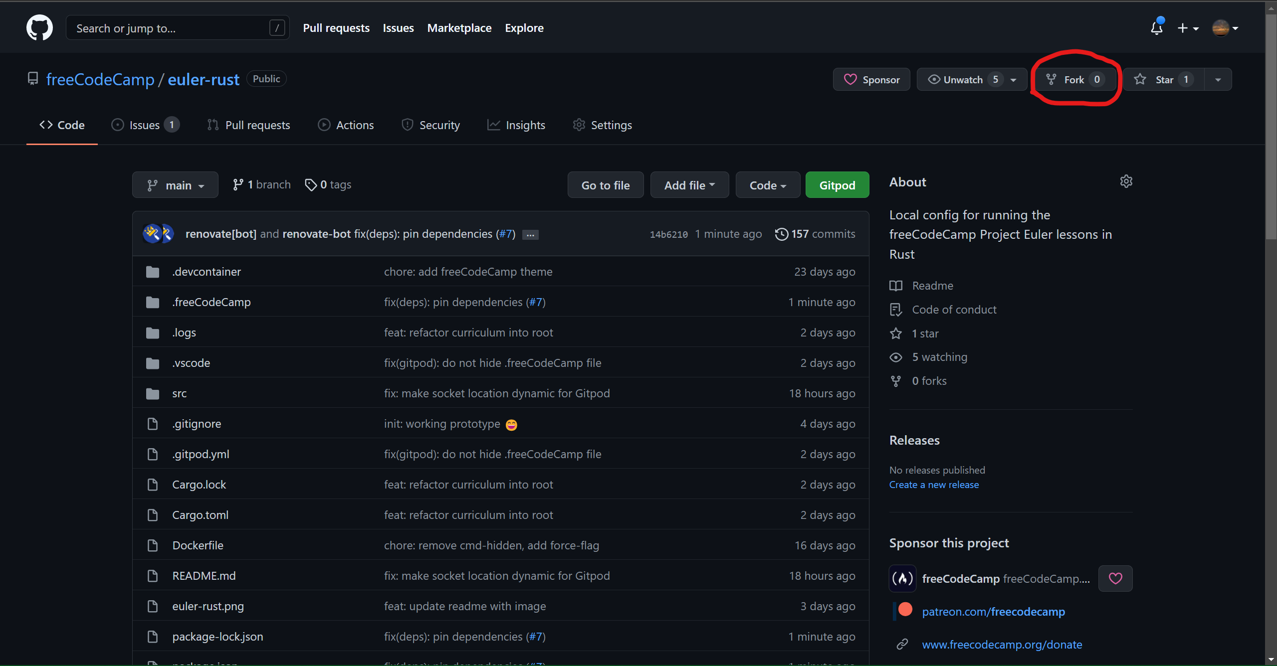Click the .vscode folder icon
Viewport: 1277px width, 666px height.
(153, 363)
